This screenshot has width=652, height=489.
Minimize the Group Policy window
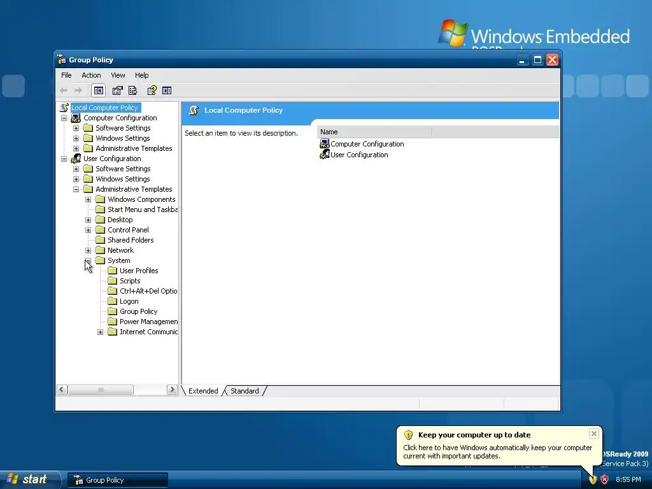522,60
